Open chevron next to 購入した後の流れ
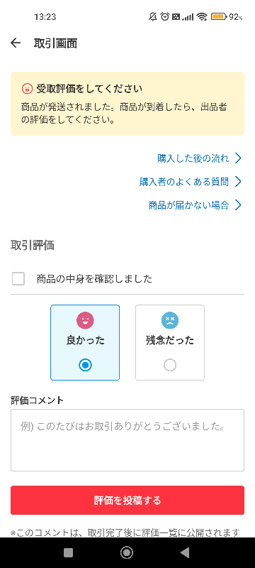 (x=238, y=158)
